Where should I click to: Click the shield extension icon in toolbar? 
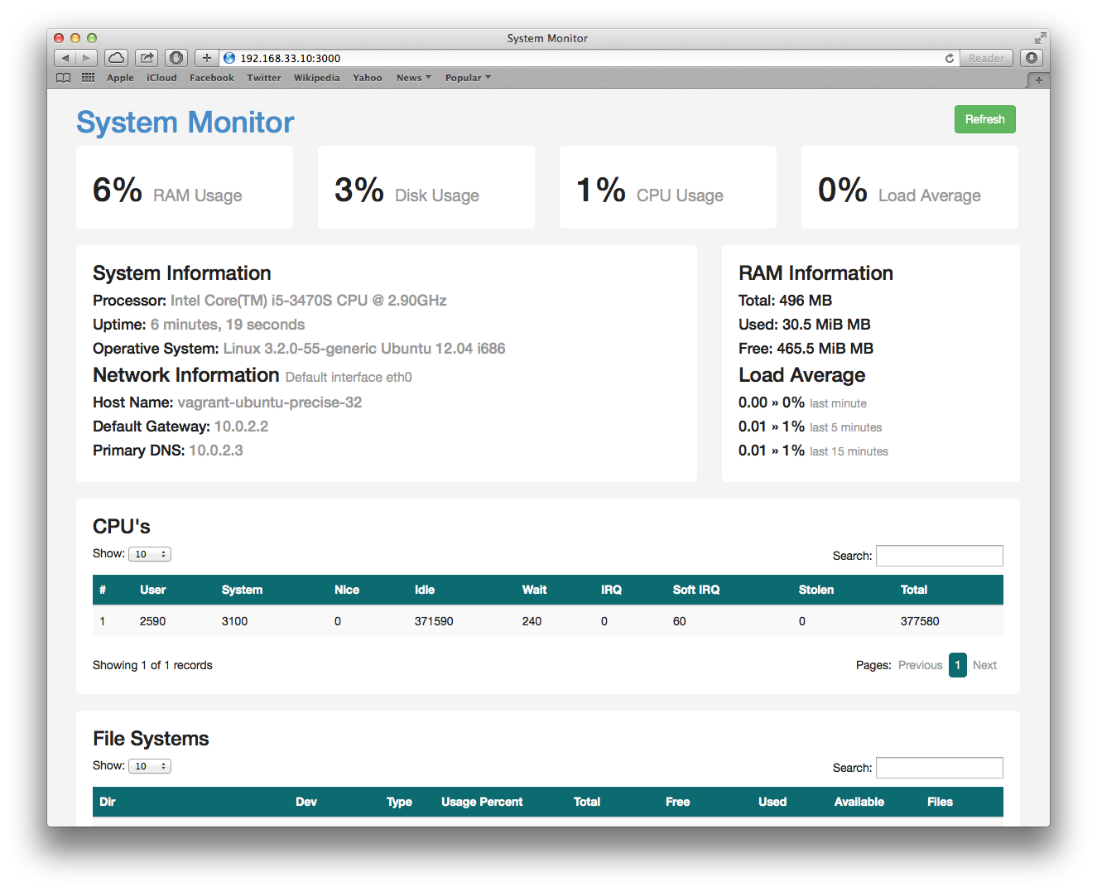[x=176, y=58]
